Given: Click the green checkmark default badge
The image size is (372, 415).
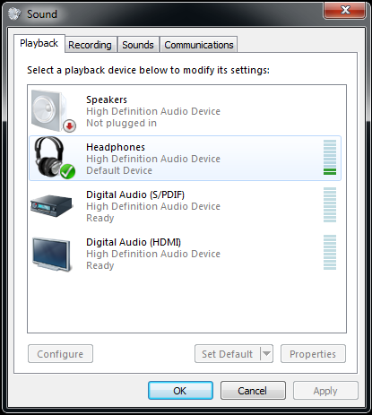Looking at the screenshot, I should pos(67,171).
